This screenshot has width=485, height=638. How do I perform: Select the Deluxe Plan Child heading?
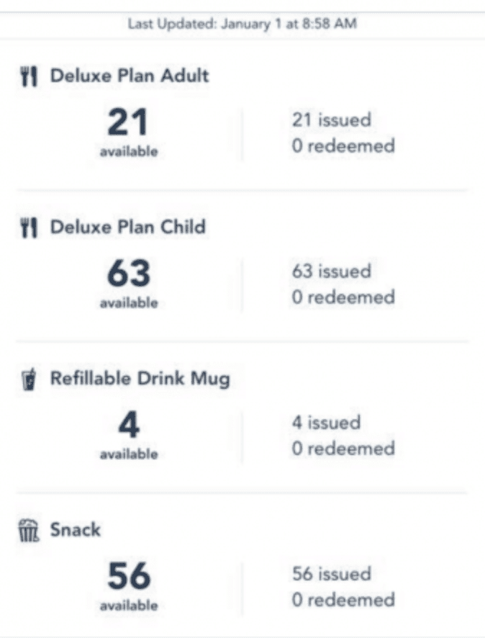coord(127,228)
